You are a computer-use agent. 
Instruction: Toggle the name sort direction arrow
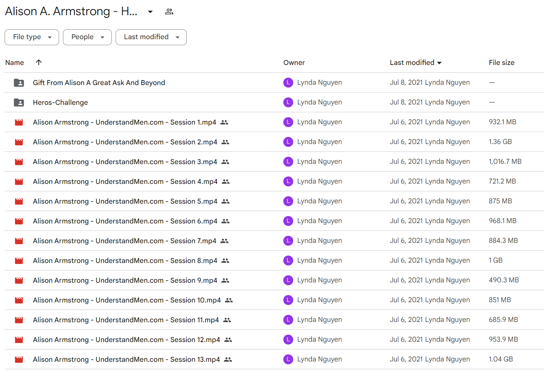[x=39, y=62]
